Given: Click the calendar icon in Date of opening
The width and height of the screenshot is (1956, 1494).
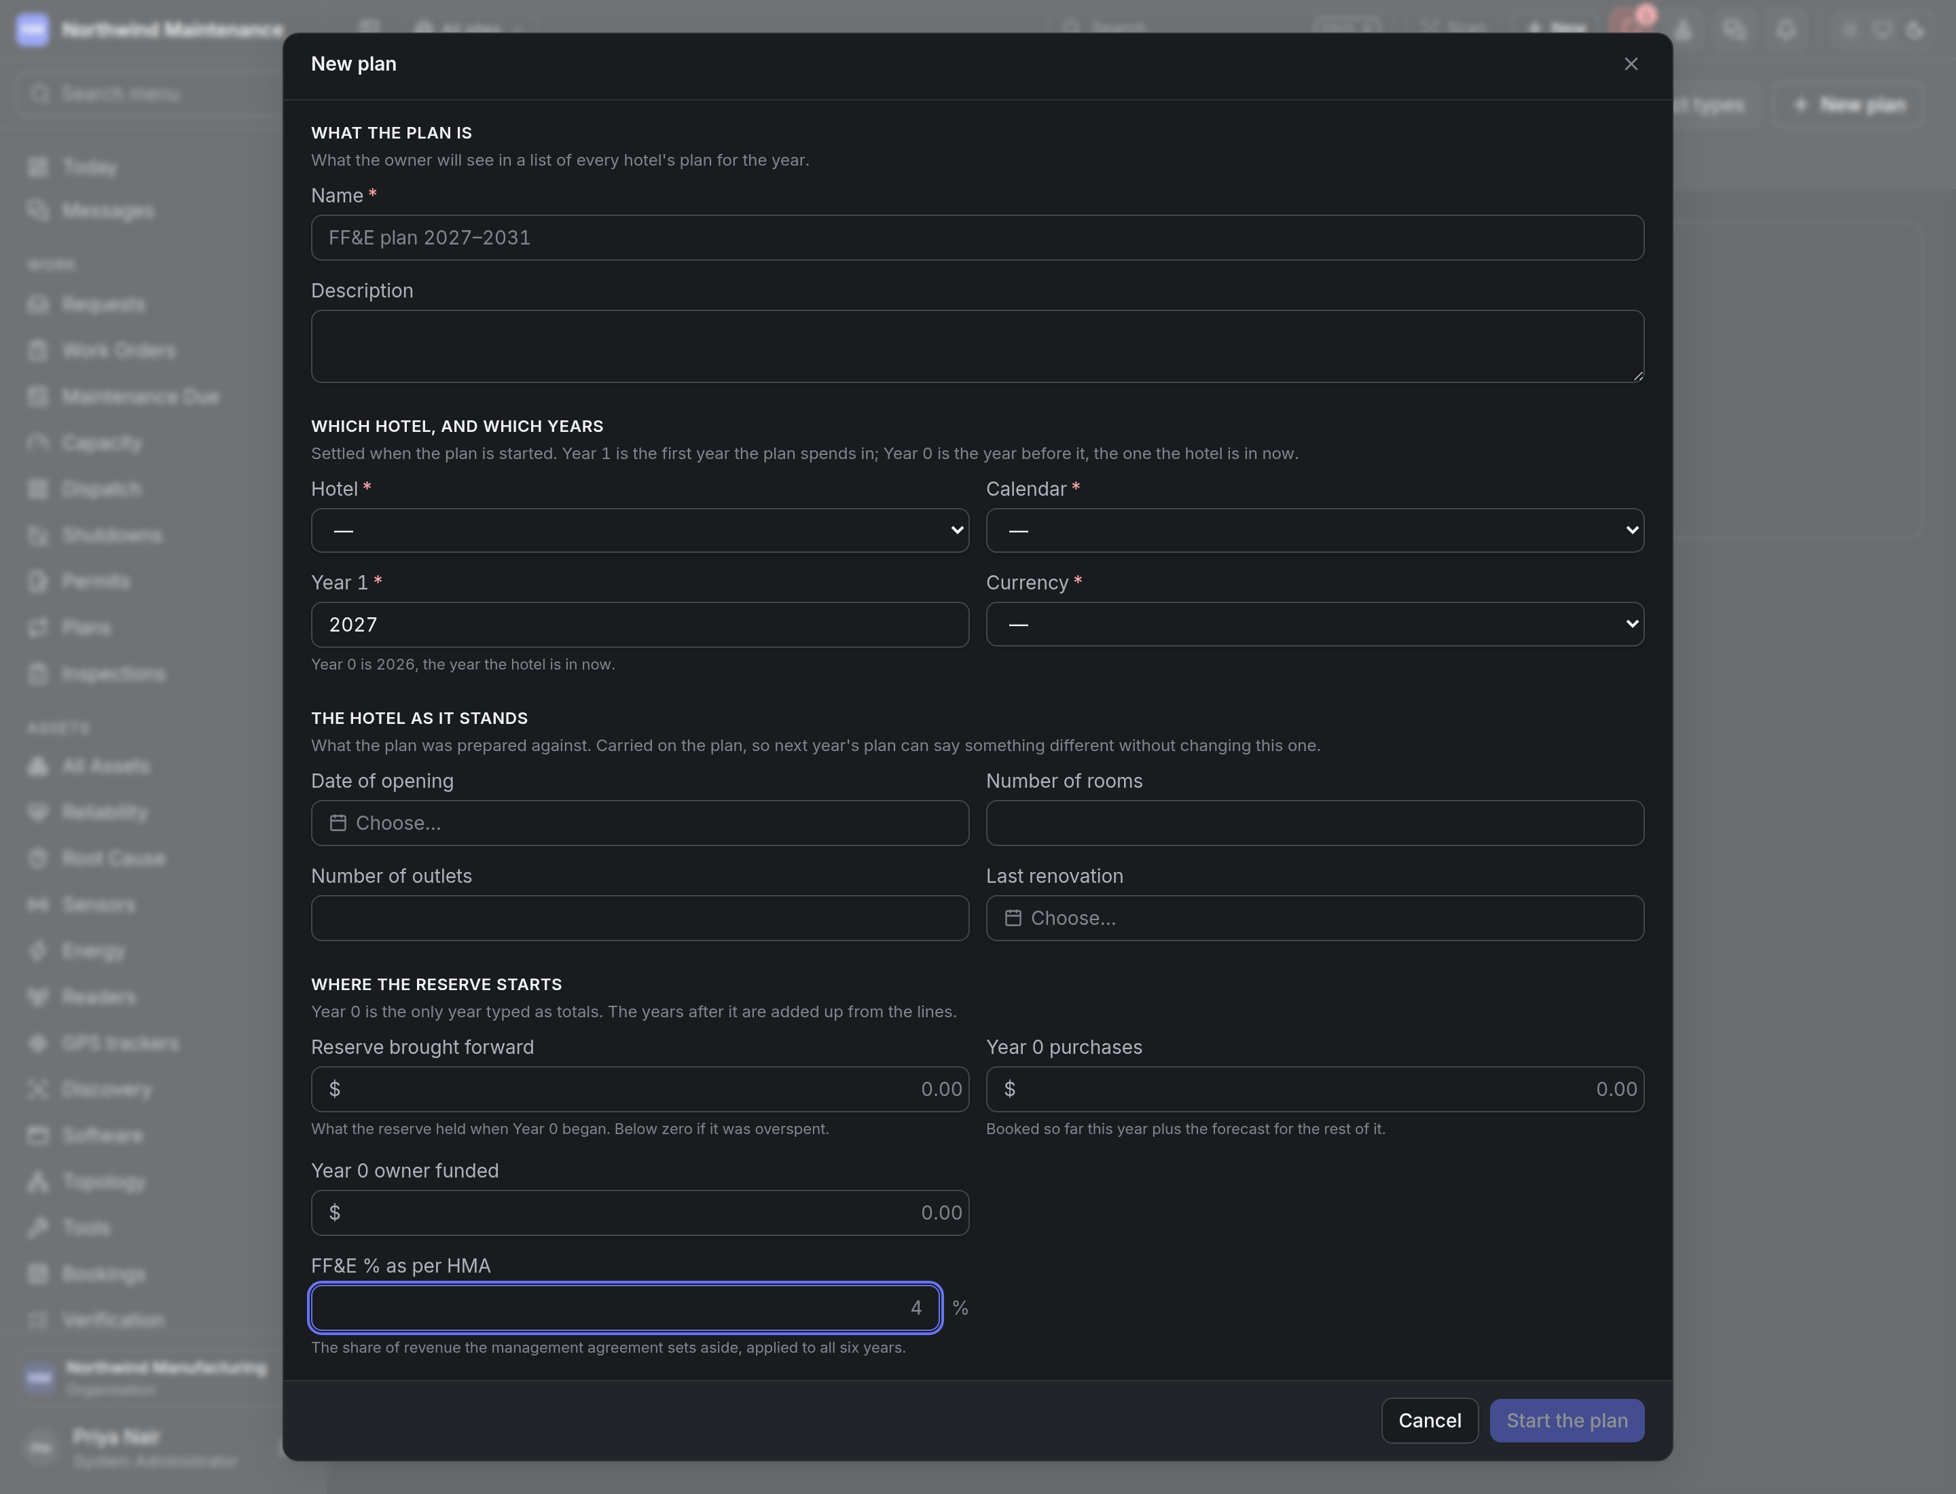Looking at the screenshot, I should coord(338,822).
